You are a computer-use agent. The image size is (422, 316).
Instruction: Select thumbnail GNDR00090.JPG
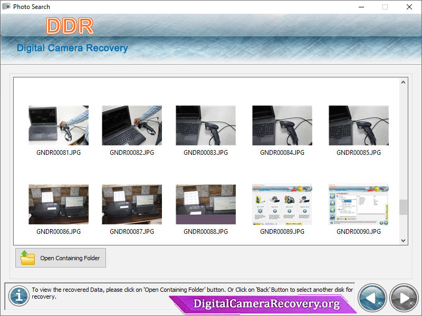(x=359, y=204)
